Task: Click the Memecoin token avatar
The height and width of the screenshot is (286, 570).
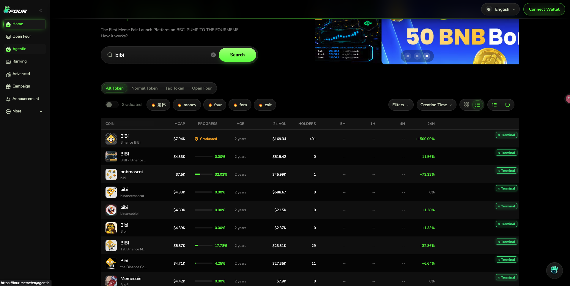Action: (111, 281)
